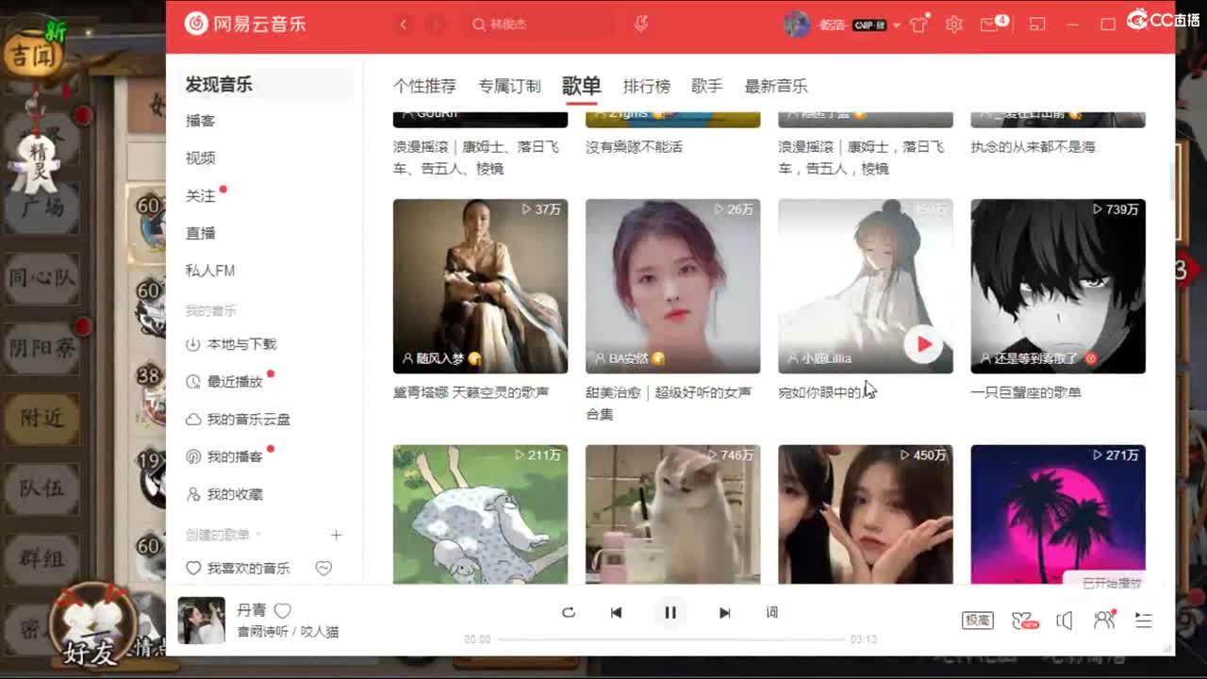The image size is (1207, 679).
Task: Toggle the loop playback mode icon
Action: tap(569, 612)
